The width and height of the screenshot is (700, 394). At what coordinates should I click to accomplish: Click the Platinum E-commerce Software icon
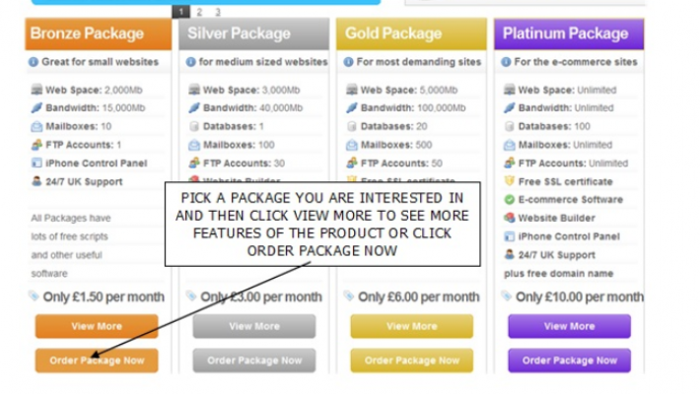click(509, 200)
